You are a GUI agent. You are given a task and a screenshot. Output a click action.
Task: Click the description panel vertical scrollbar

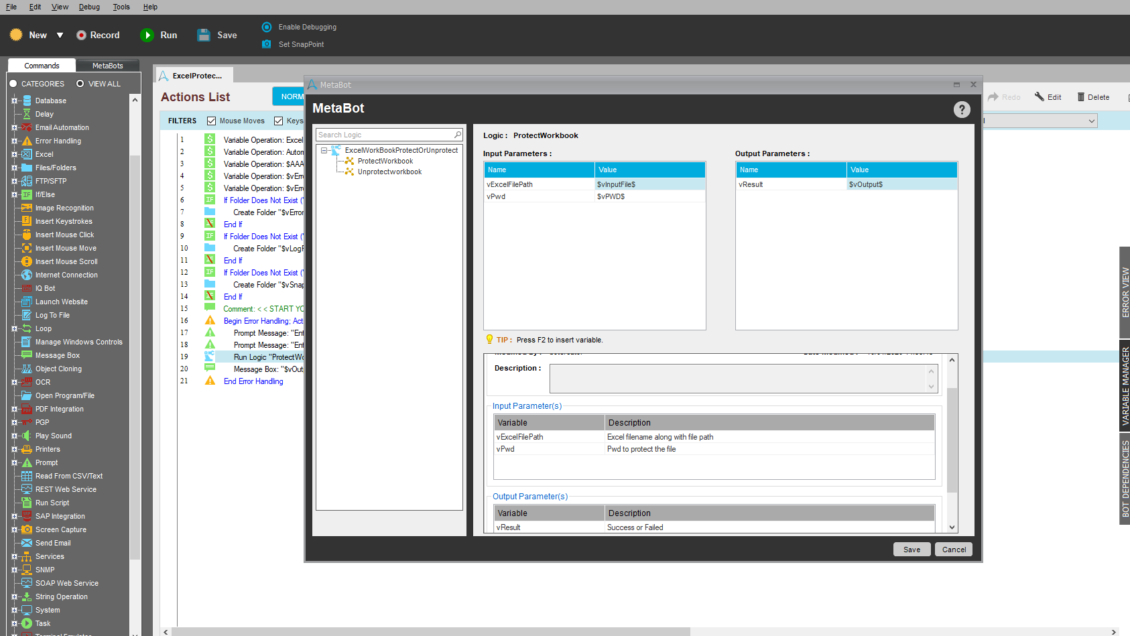[952, 442]
